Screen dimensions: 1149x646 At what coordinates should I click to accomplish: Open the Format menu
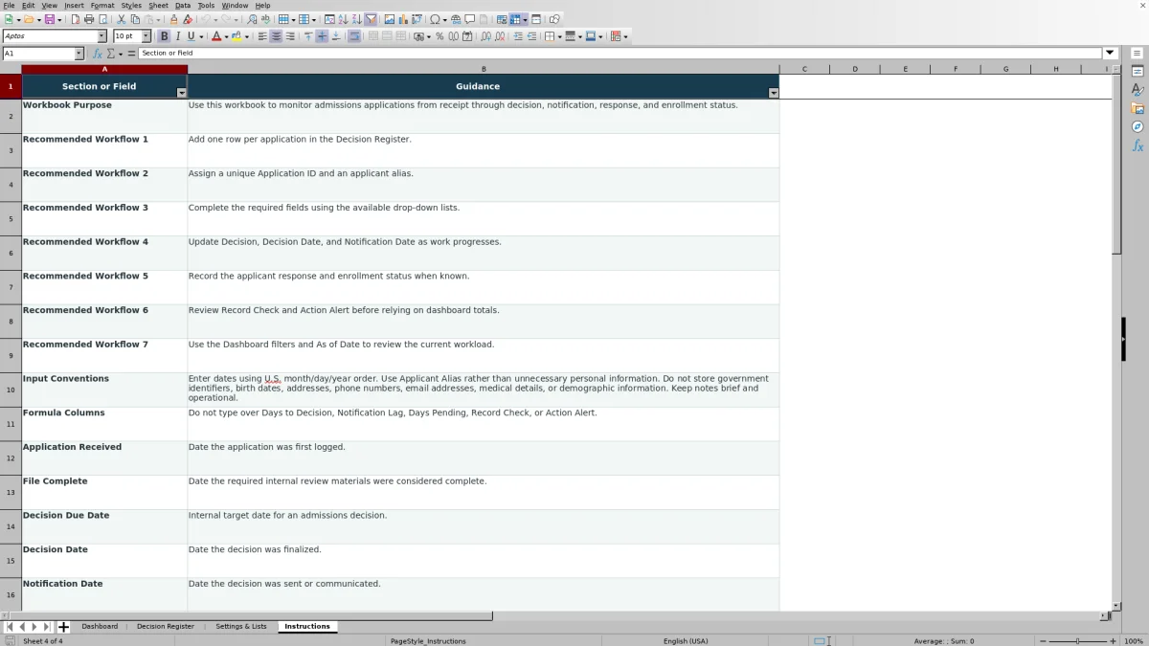point(101,6)
